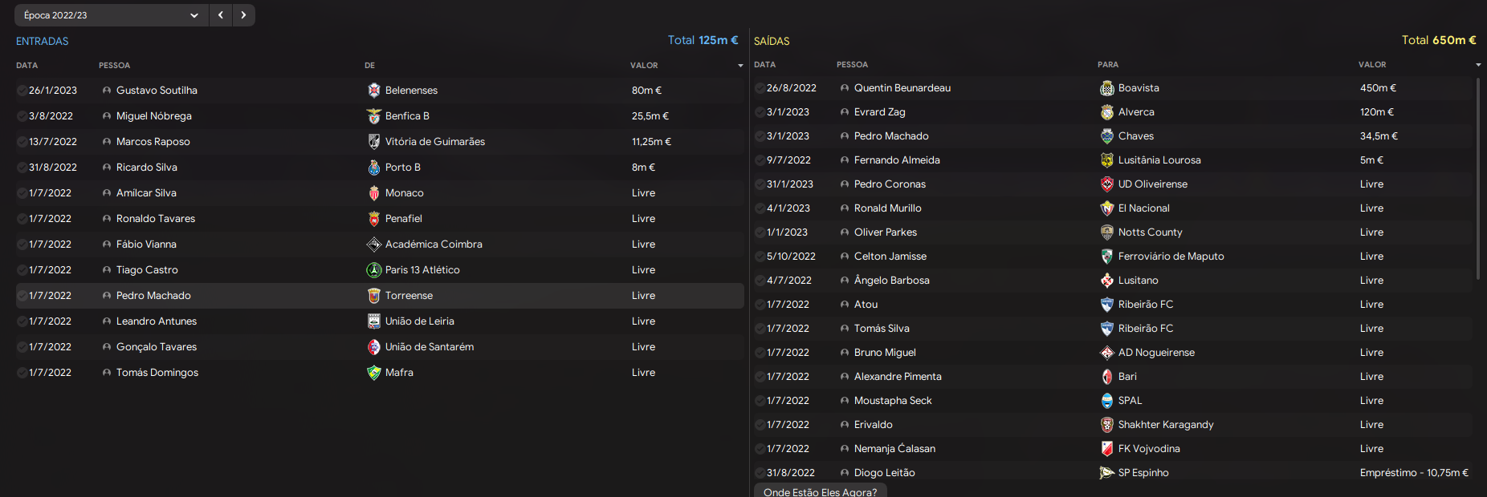Sort Entradas by DE column header
The image size is (1487, 497).
(x=370, y=66)
